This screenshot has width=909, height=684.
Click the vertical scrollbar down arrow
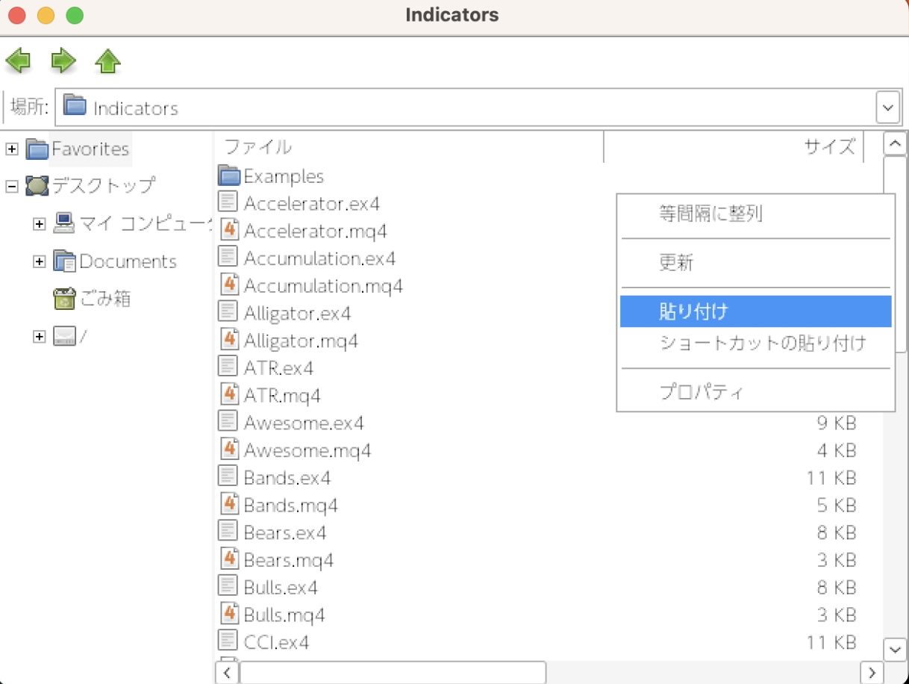tap(894, 649)
